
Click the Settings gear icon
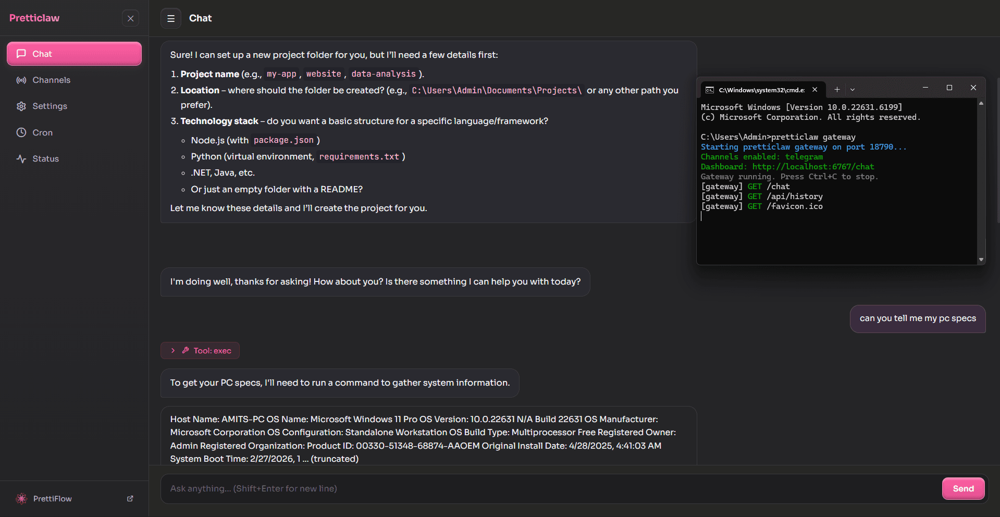[x=21, y=106]
